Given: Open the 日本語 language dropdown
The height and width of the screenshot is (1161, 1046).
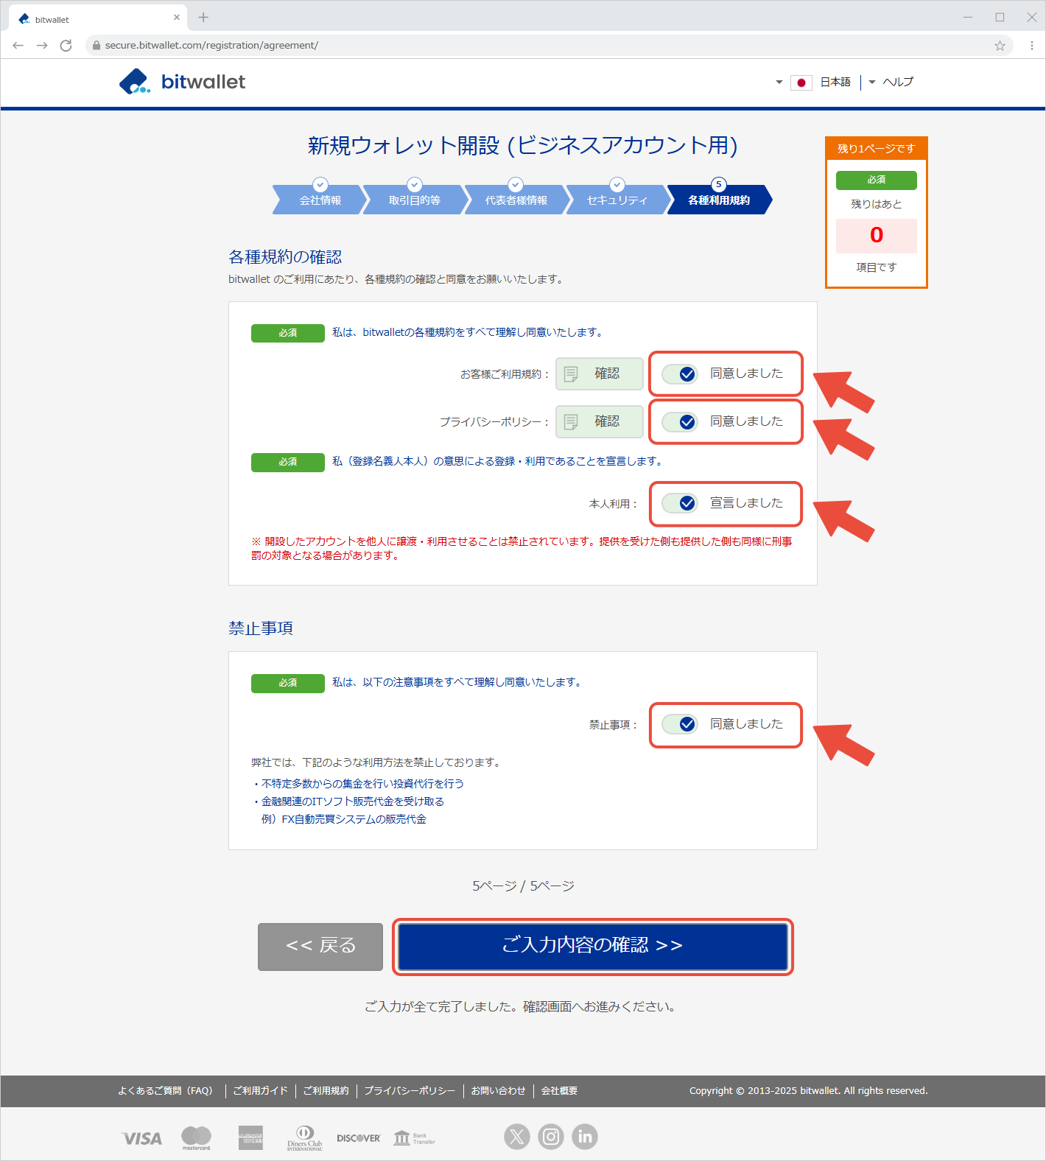Looking at the screenshot, I should tap(813, 83).
